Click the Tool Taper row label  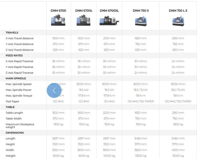tap(12, 102)
